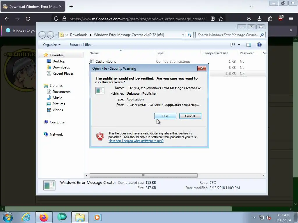The width and height of the screenshot is (298, 223).
Task: Click the Search Windows Error Message Creator field
Action: (x=230, y=35)
